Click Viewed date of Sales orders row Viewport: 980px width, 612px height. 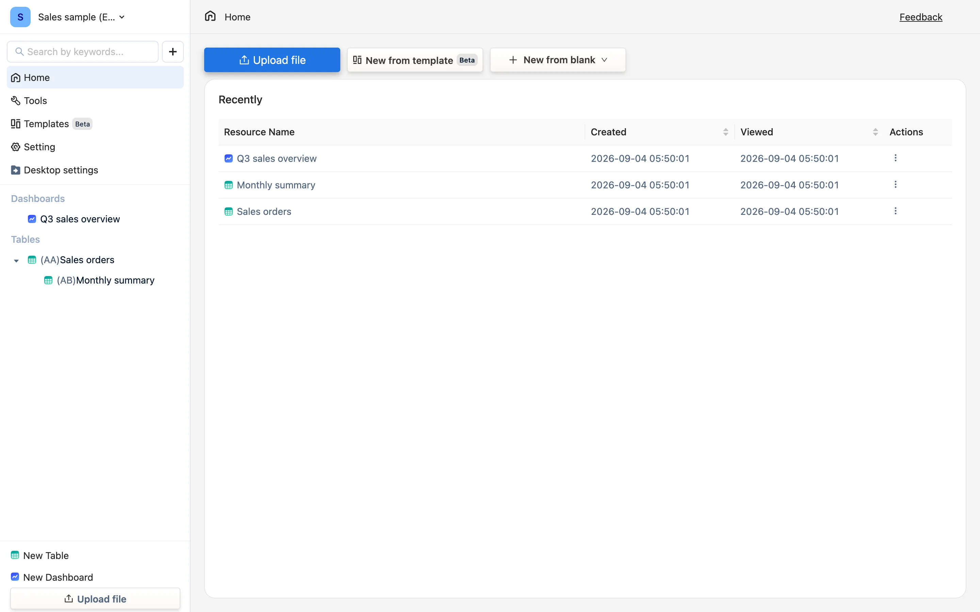(x=789, y=211)
